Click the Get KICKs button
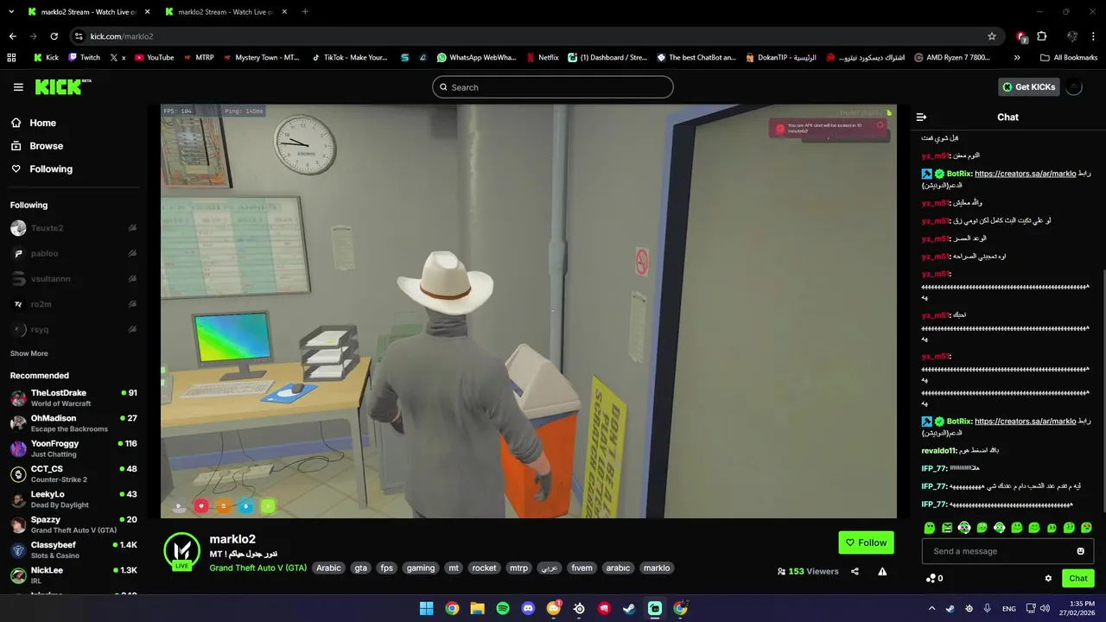 coord(1029,87)
